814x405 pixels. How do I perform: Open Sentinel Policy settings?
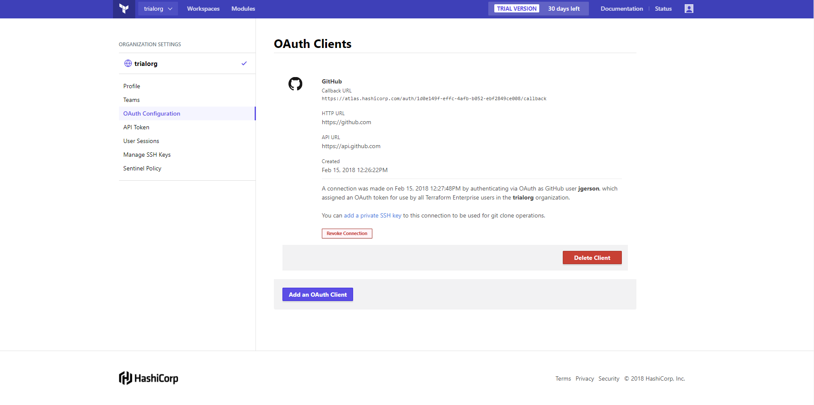pyautogui.click(x=142, y=168)
